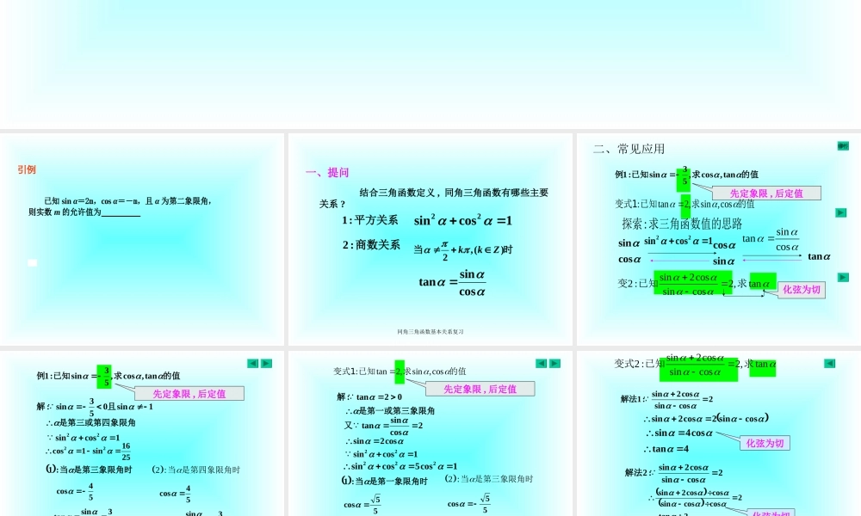Click the result cosα=4/5 under 第四象限
Viewport: 861px width, 516px height.
pyautogui.click(x=175, y=493)
